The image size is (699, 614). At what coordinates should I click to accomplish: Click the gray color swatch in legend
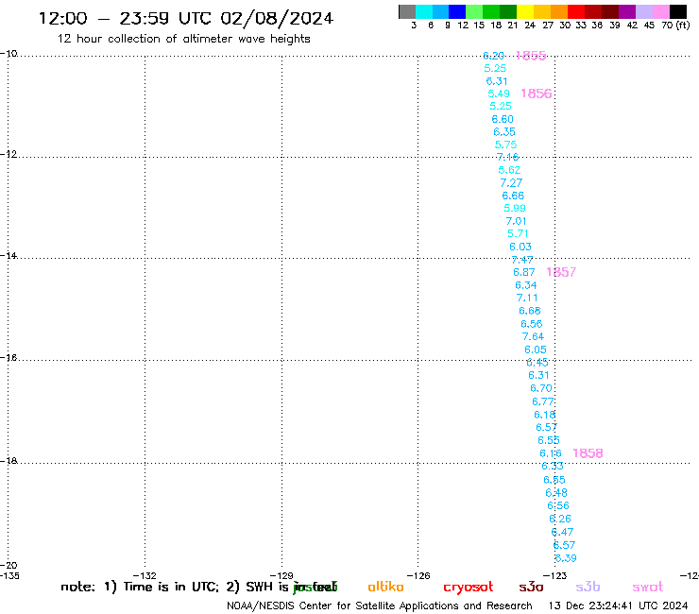407,11
